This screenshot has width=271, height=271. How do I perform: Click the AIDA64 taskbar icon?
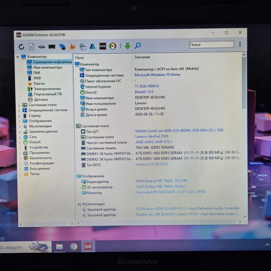coord(88,246)
